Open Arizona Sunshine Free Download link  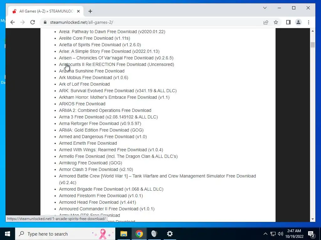[x=92, y=71]
